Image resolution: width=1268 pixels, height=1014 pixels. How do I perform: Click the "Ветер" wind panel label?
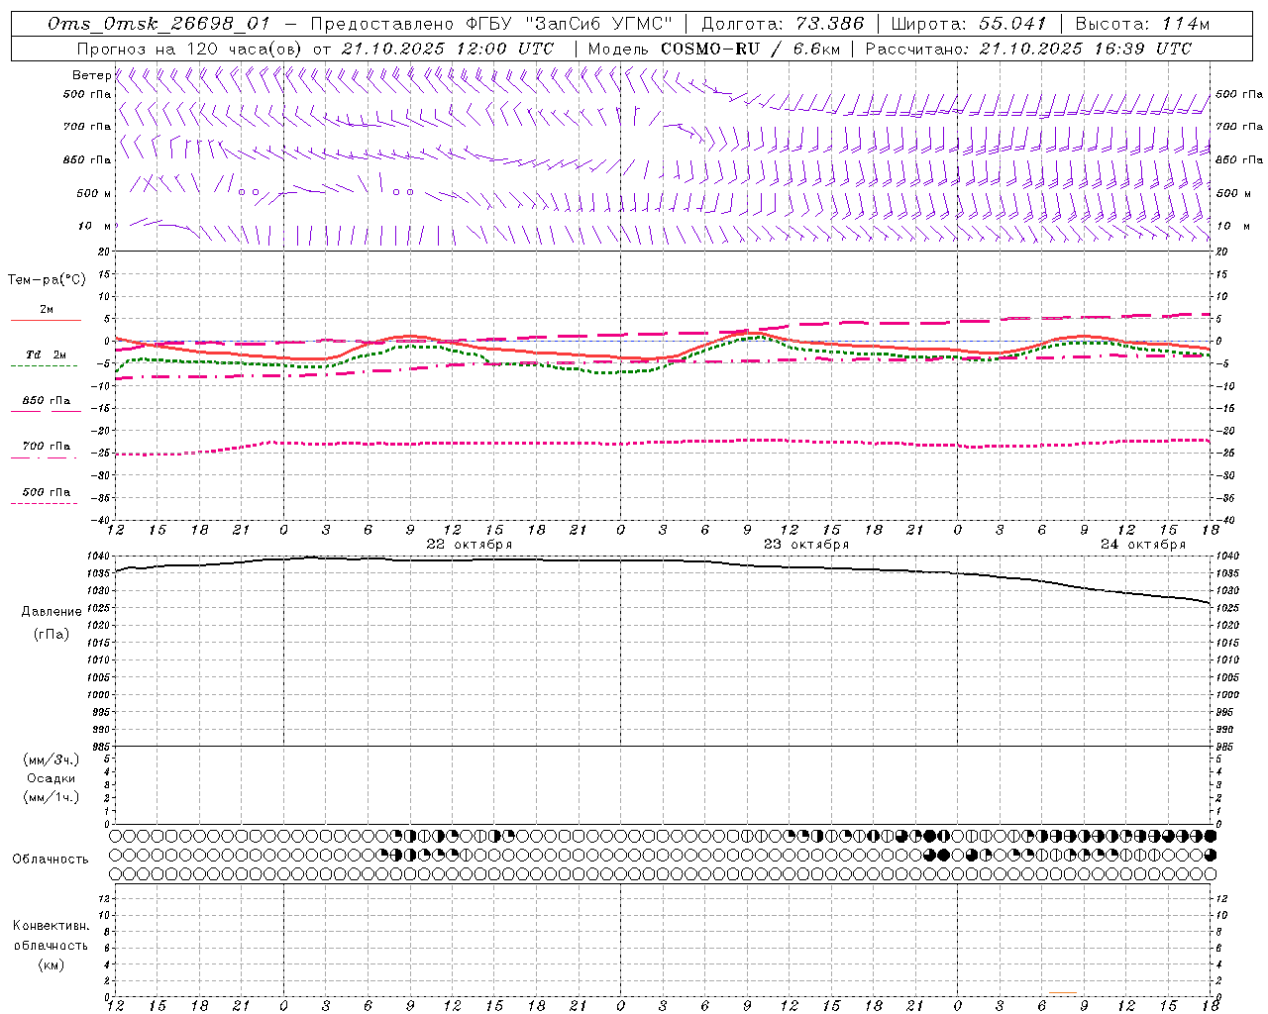91,75
